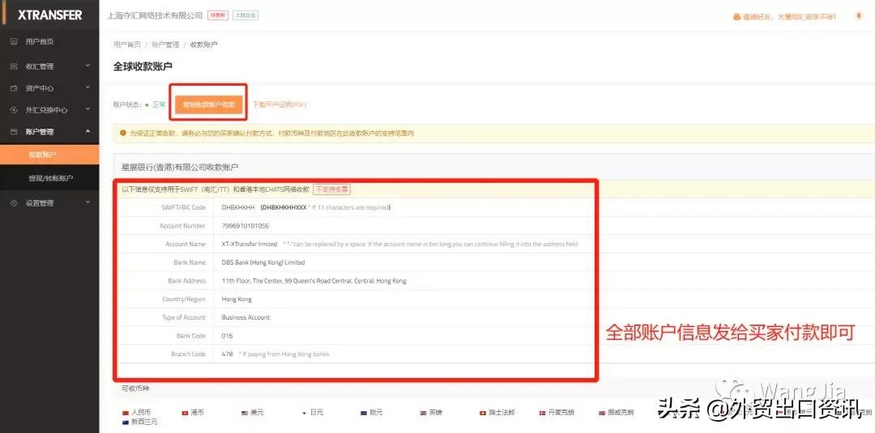Click the location pin icon in header

coord(859,16)
